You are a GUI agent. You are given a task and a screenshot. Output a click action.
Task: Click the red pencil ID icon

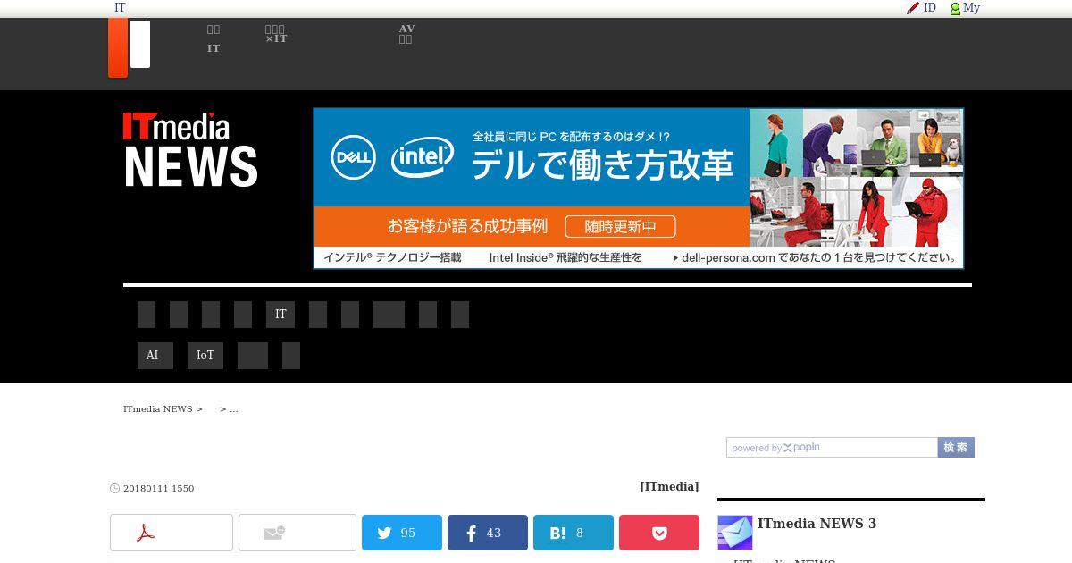click(913, 8)
